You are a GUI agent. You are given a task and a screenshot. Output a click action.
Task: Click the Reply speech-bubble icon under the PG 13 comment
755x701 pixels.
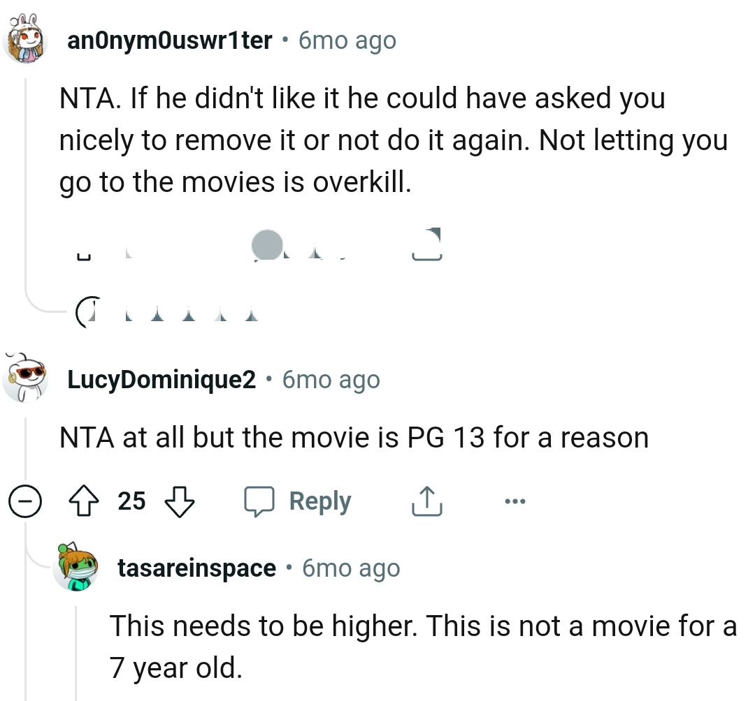click(x=260, y=501)
